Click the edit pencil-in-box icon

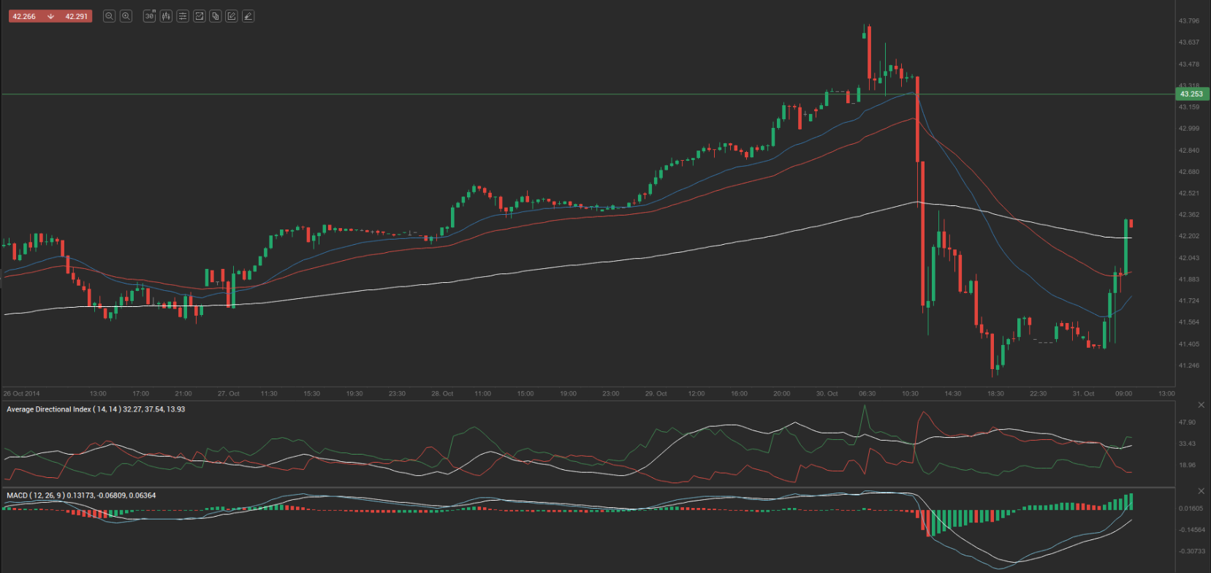[232, 16]
